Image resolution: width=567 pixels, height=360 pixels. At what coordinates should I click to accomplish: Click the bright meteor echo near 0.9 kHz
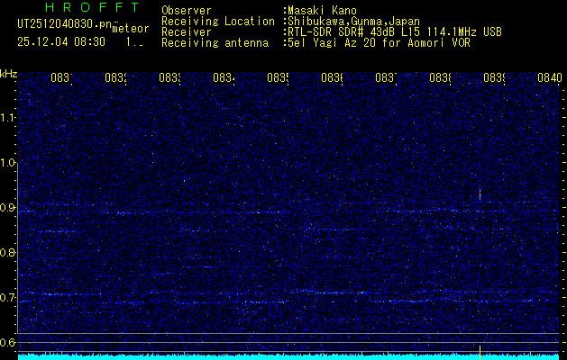pyautogui.click(x=480, y=193)
